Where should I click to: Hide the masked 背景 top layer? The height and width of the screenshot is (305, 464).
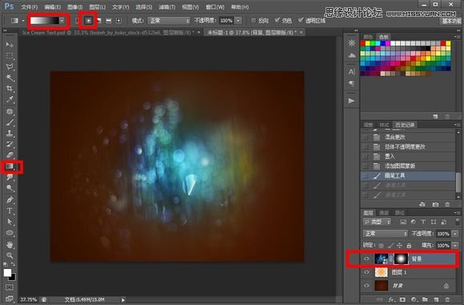coord(366,259)
